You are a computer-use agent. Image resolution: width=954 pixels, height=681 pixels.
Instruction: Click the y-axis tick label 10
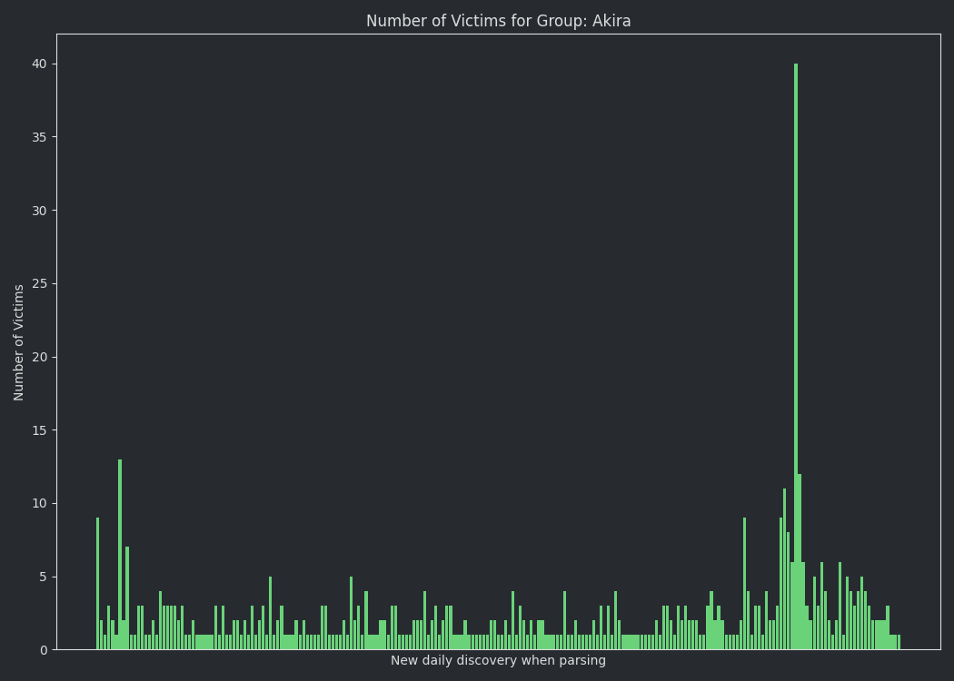click(x=40, y=503)
